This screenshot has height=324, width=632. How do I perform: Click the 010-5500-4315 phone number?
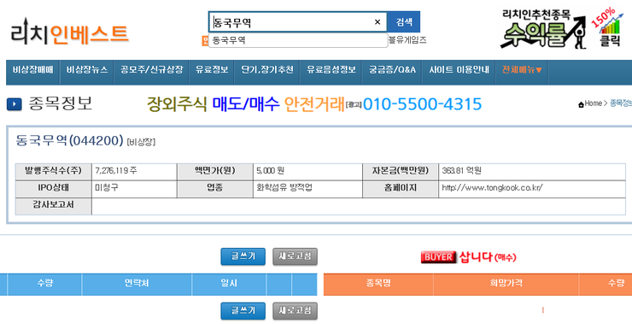[422, 104]
